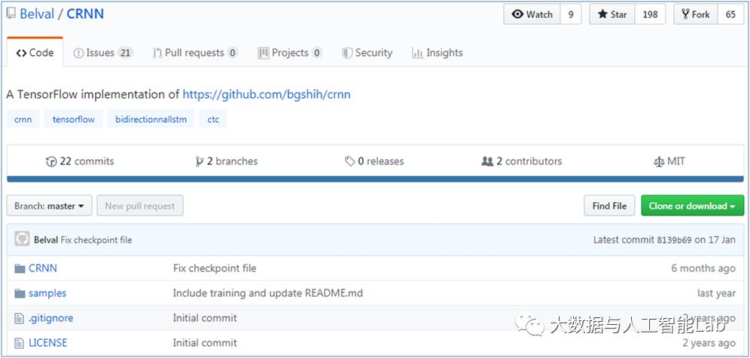Open the stargazers count 198
The image size is (750, 358).
point(650,14)
